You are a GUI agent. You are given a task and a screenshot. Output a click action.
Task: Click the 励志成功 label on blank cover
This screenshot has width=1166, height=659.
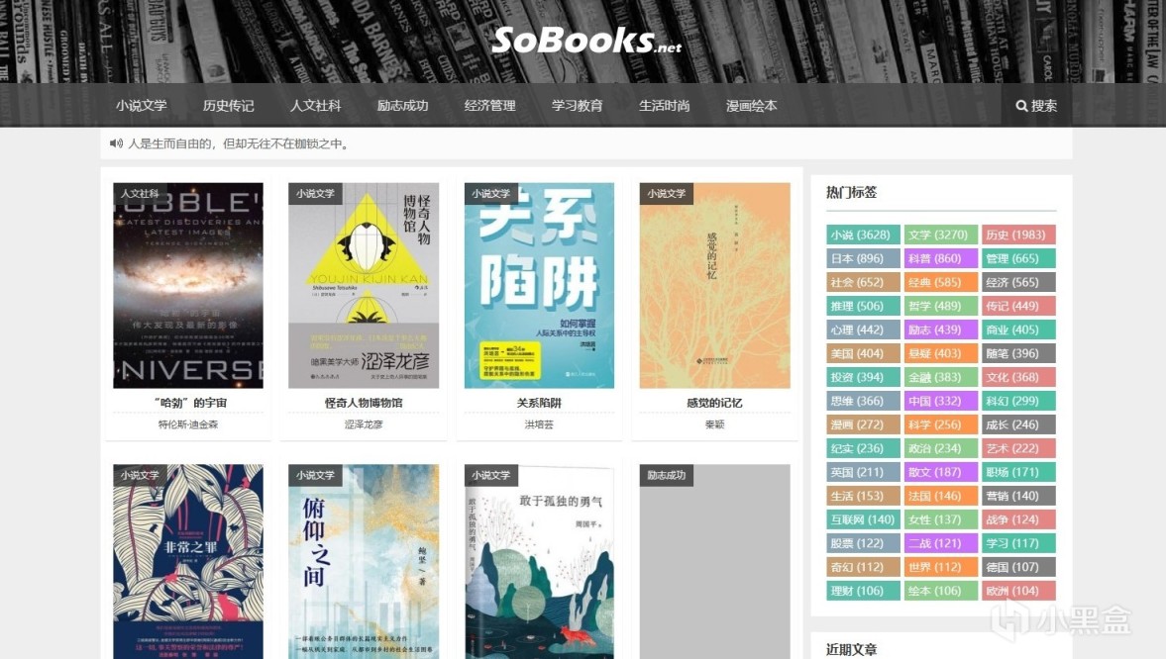point(667,476)
